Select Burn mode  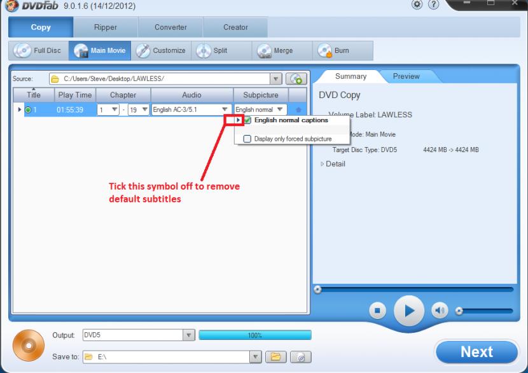pos(343,50)
